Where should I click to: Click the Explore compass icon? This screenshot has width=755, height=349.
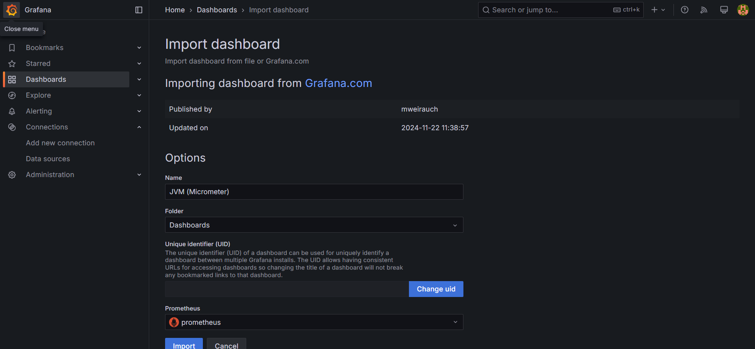coord(12,95)
